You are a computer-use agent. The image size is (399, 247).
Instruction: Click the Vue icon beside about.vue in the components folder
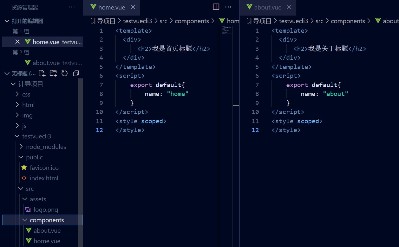tap(29, 230)
